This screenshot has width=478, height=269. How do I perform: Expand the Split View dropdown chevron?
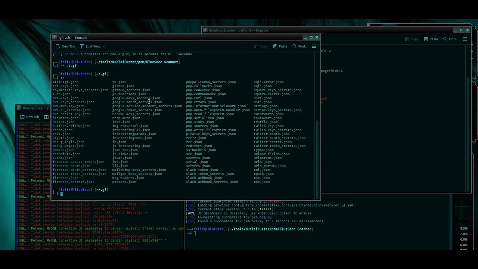[104, 46]
